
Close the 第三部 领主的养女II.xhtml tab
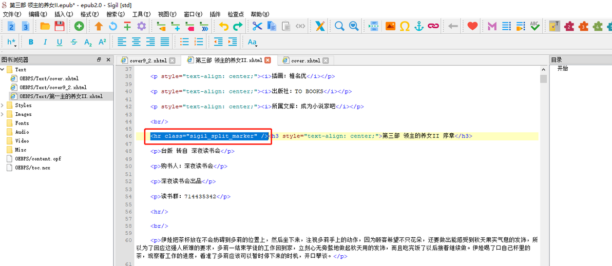[x=267, y=60]
